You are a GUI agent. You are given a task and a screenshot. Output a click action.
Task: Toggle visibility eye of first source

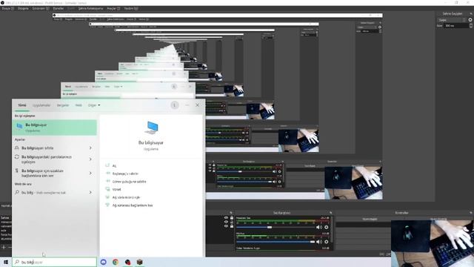226,217
